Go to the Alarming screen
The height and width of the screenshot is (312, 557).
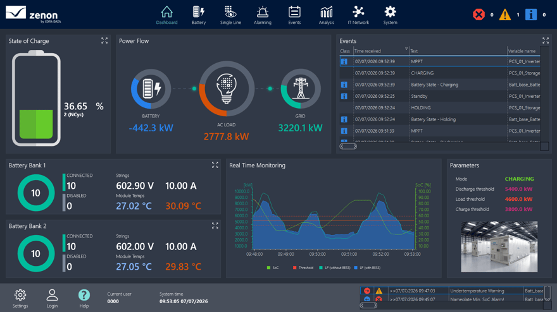click(263, 15)
